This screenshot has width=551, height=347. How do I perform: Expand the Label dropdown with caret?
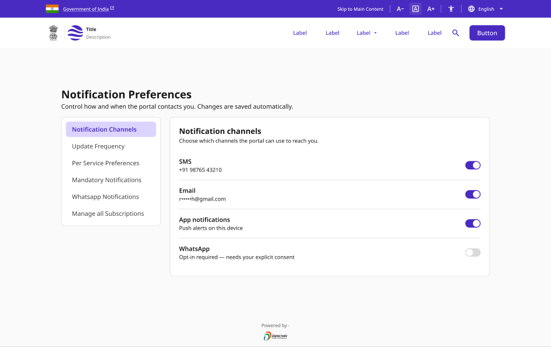366,33
